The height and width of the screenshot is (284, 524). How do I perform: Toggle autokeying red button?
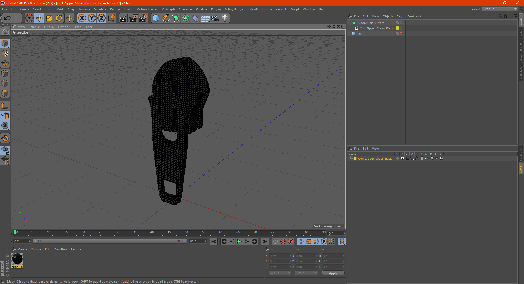(x=283, y=241)
